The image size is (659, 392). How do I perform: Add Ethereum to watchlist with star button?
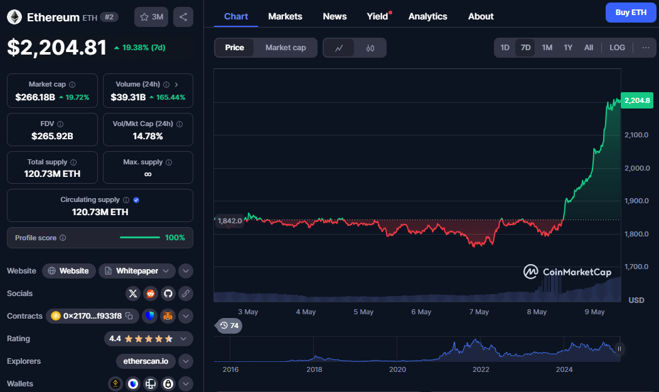point(151,17)
